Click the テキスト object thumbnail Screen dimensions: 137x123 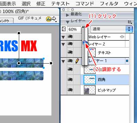tap(92, 52)
